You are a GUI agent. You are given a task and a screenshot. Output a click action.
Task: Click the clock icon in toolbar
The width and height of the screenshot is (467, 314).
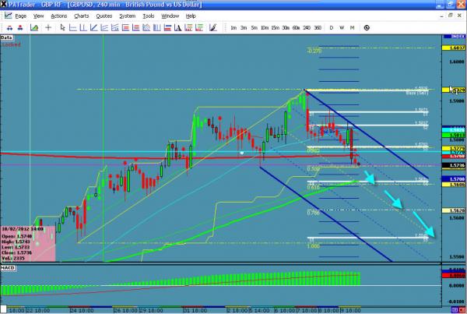(x=367, y=28)
